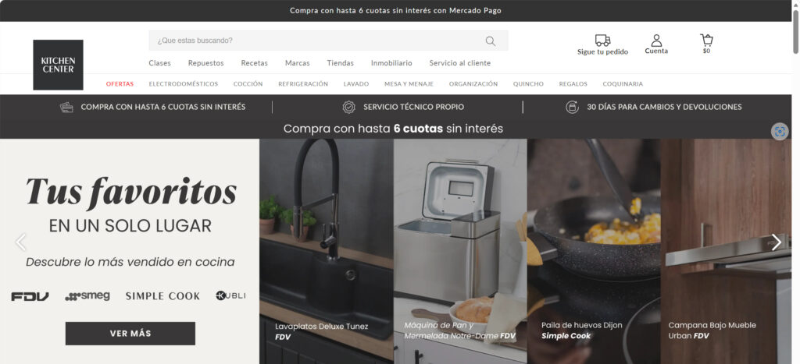Click the servicio técnico badge icon
Viewport: 800px width, 364px height.
[349, 107]
